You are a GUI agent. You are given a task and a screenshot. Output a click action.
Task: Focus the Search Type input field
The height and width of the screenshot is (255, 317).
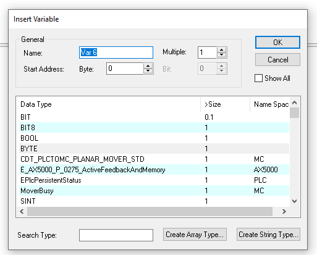pos(116,235)
